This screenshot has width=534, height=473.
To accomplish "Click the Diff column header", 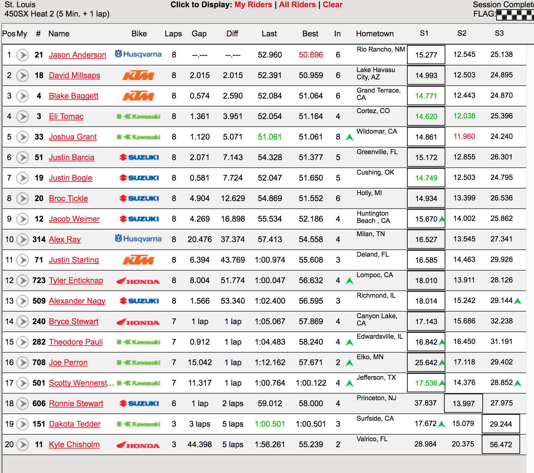I will tap(232, 34).
